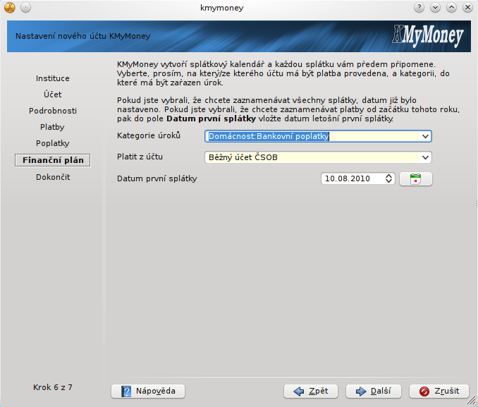Open Nápověda help button
The image size is (478, 407).
pyautogui.click(x=148, y=391)
